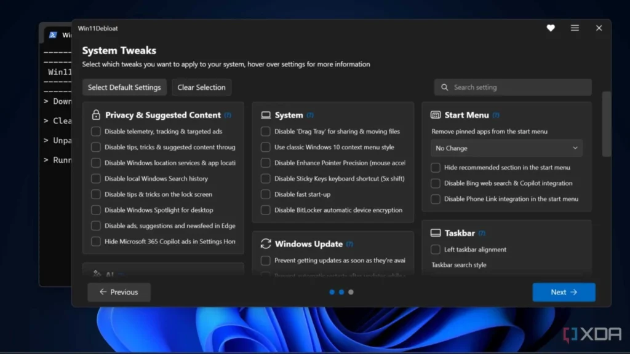
Task: Click the heart icon in the title bar
Action: click(550, 28)
